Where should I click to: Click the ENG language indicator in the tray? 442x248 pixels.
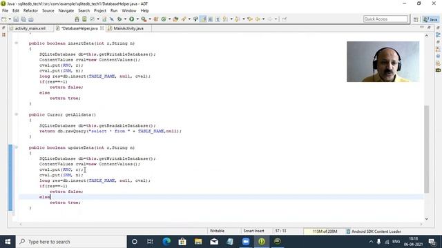(x=396, y=242)
